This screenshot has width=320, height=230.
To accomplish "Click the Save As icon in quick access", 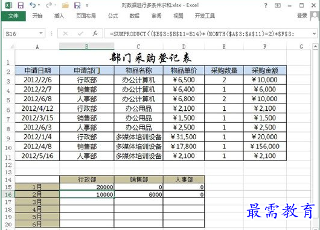I will [77, 5].
